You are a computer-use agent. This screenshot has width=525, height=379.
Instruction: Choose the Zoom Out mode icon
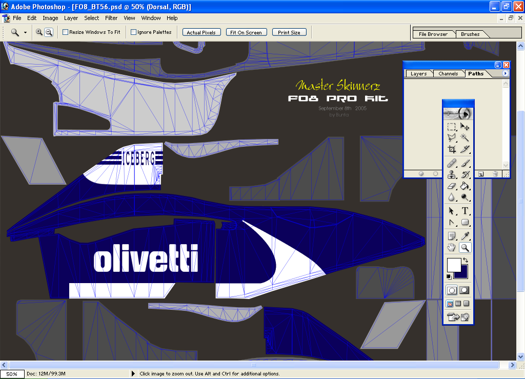tap(49, 32)
